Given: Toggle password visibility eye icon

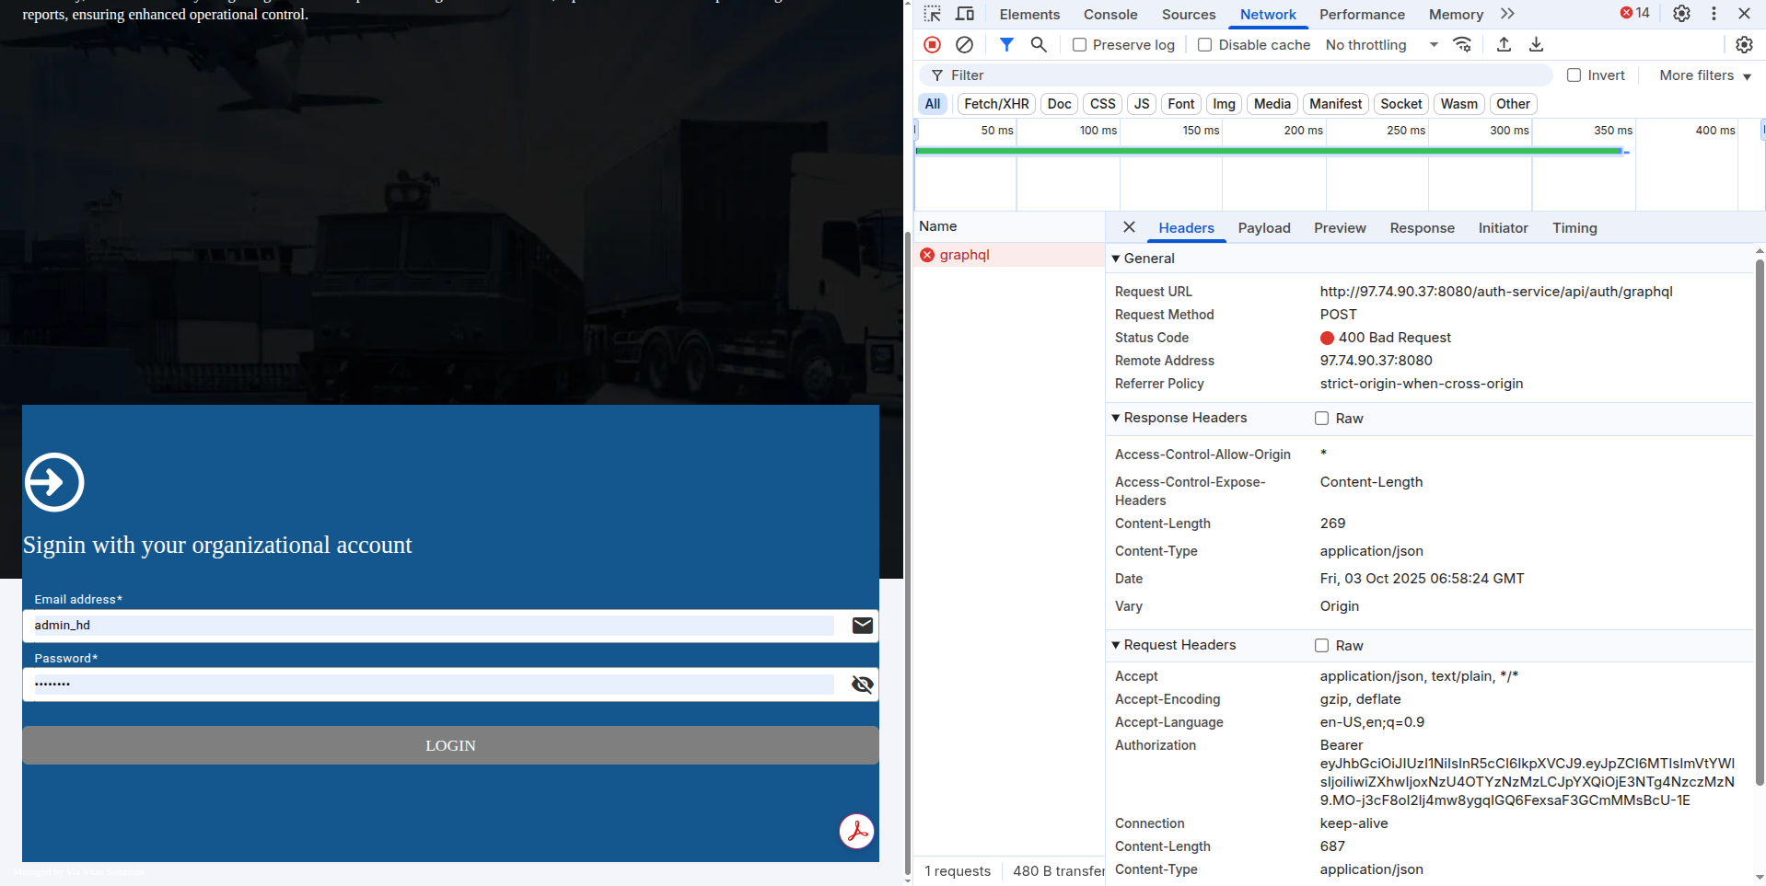Looking at the screenshot, I should pyautogui.click(x=862, y=684).
